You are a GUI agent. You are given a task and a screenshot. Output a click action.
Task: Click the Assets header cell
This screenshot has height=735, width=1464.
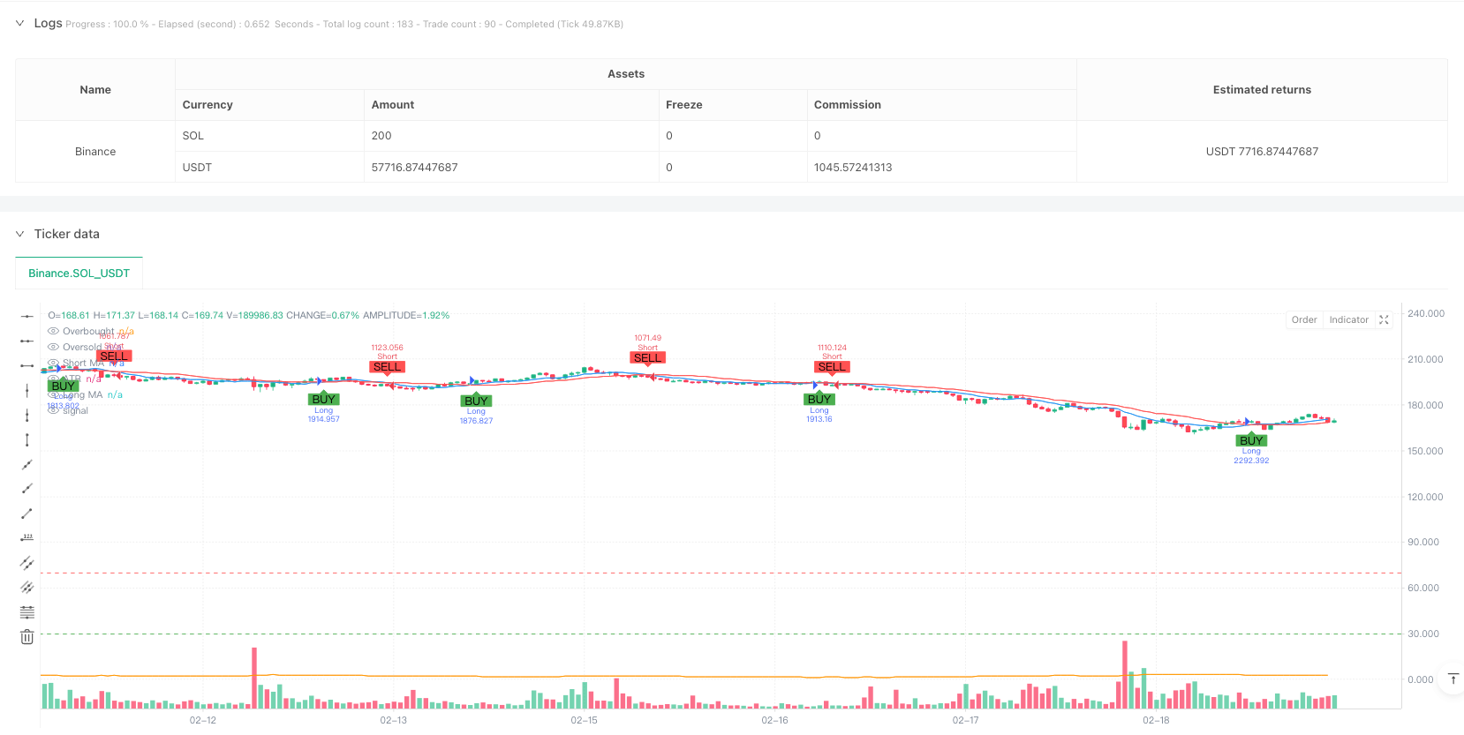pos(626,74)
